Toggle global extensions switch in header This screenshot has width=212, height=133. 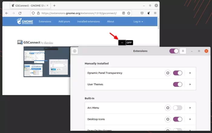pos(174,51)
